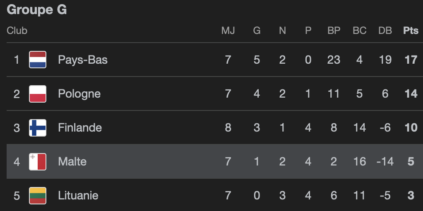Click the Lithuania flag icon
423x211 pixels.
pos(38,195)
